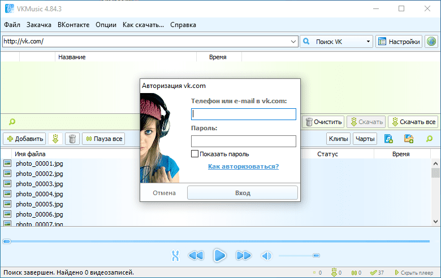Click the photo_00003.jpg file icon
Image resolution: width=441 pixels, height=278 pixels.
coord(7,183)
